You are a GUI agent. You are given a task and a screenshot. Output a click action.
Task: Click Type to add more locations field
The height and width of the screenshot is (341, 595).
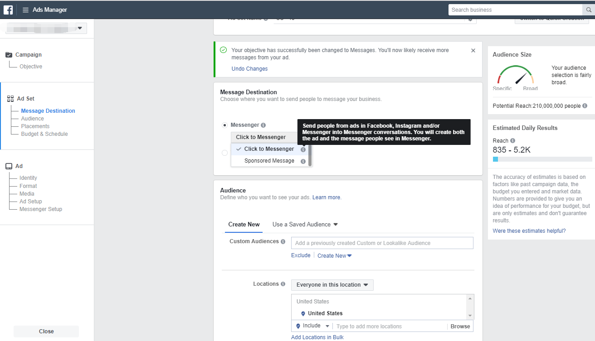pyautogui.click(x=390, y=327)
